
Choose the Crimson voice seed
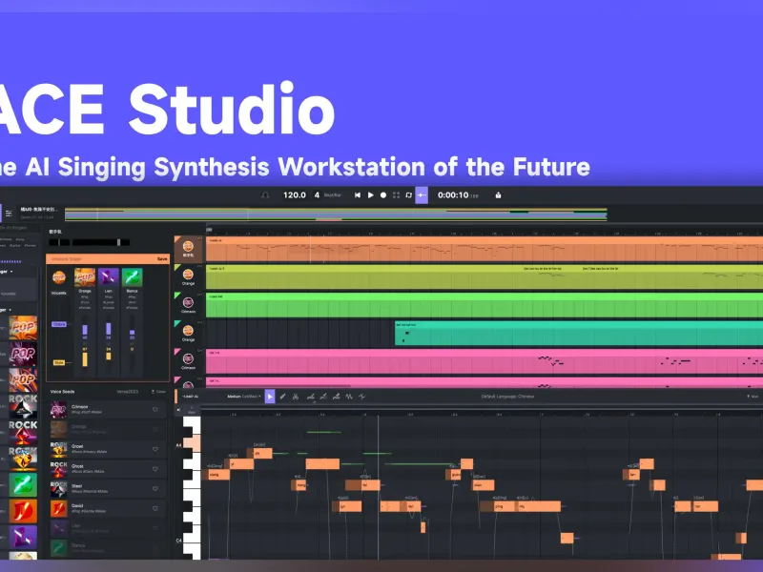[x=107, y=409]
